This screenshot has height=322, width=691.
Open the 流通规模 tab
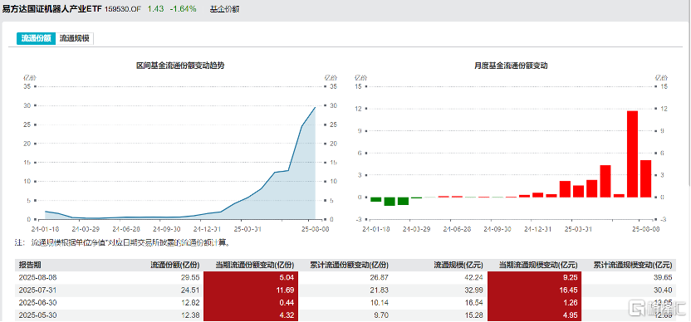(x=75, y=38)
